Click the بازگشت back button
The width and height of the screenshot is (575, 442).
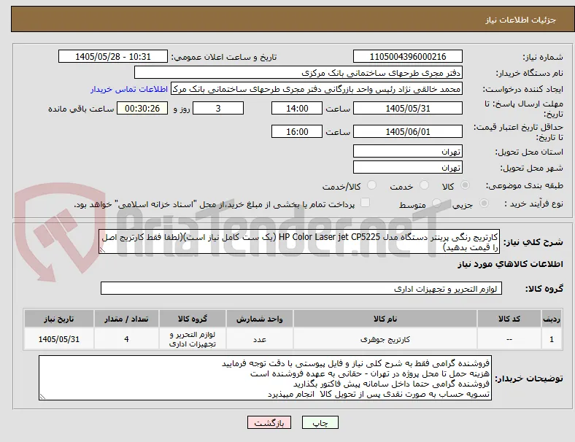coord(269,422)
